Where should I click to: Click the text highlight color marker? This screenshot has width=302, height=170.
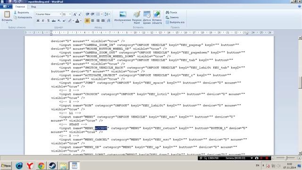tap(70, 21)
